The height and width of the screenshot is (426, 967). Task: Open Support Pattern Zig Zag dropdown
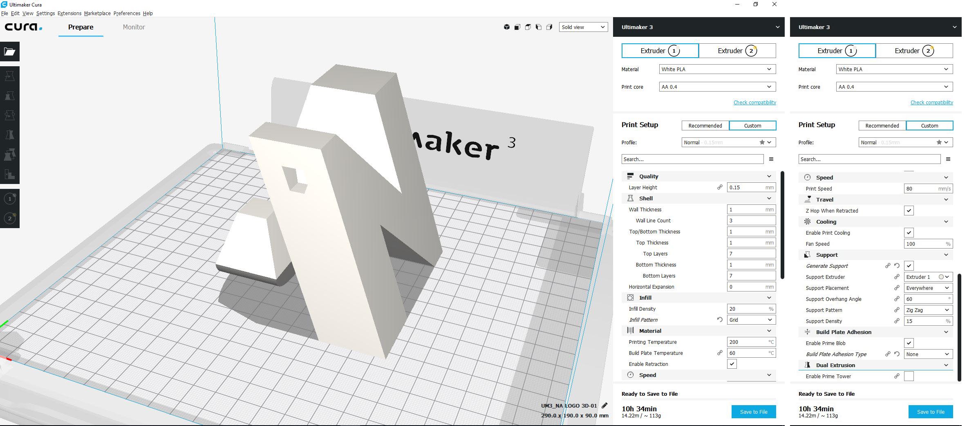coord(928,310)
